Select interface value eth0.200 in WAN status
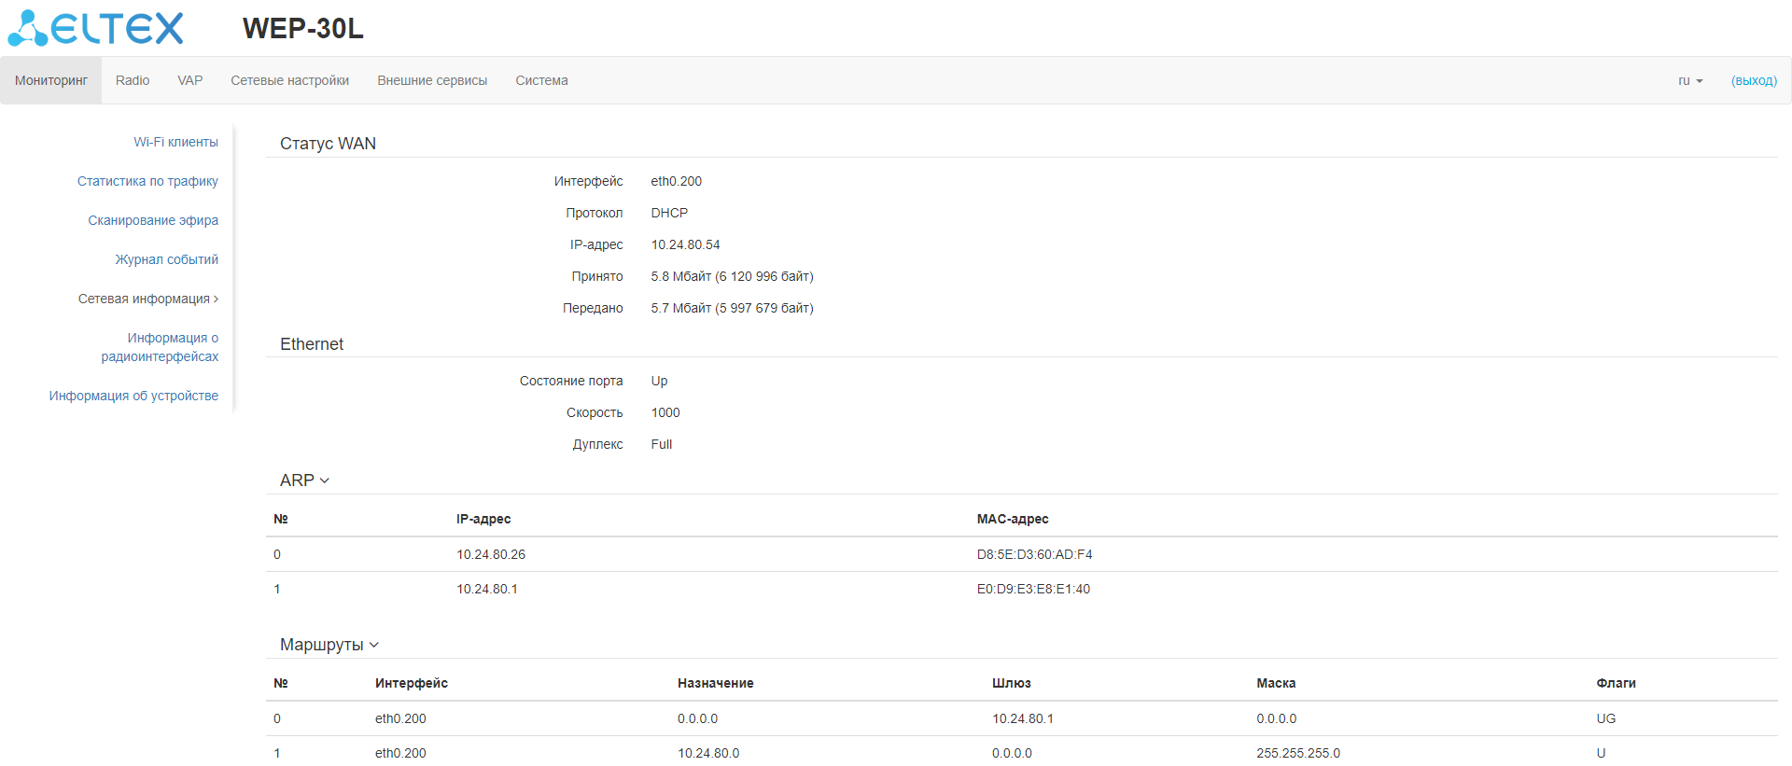 click(677, 181)
